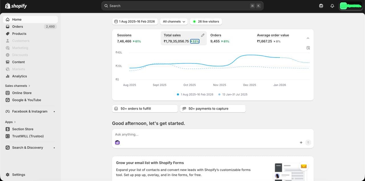Click the 50+ orders to fulfill button
The width and height of the screenshot is (365, 181).
(x=145, y=109)
